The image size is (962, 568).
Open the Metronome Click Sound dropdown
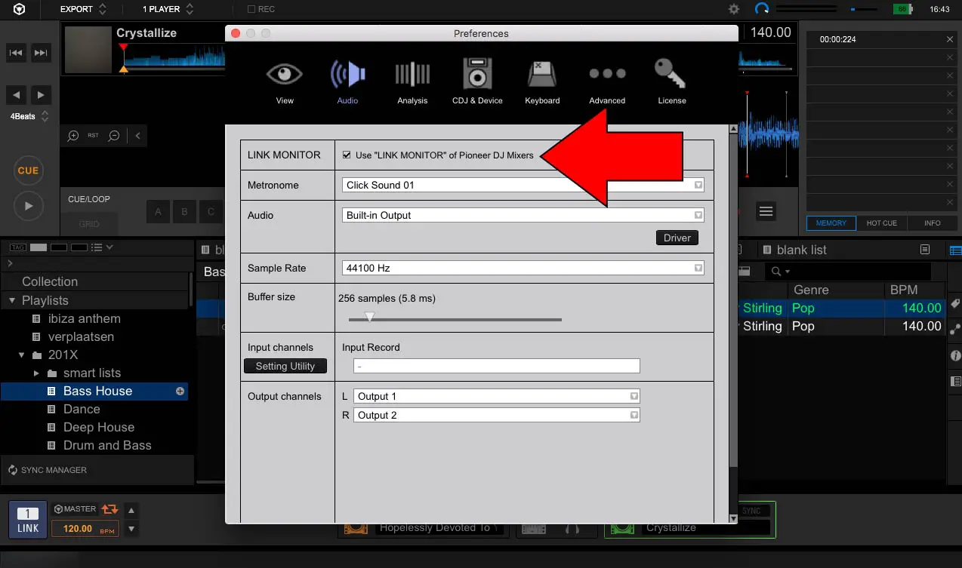click(523, 185)
